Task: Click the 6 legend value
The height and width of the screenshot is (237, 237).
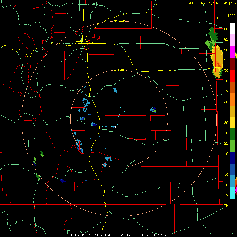Action: click(x=227, y=185)
